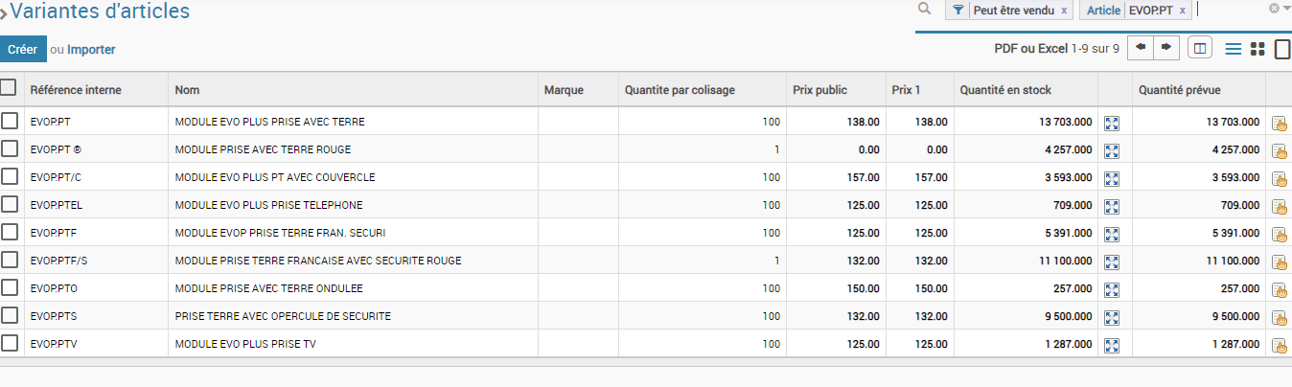
Task: Open the stock expand icon for EVOP.PTEL row
Action: click(1112, 206)
